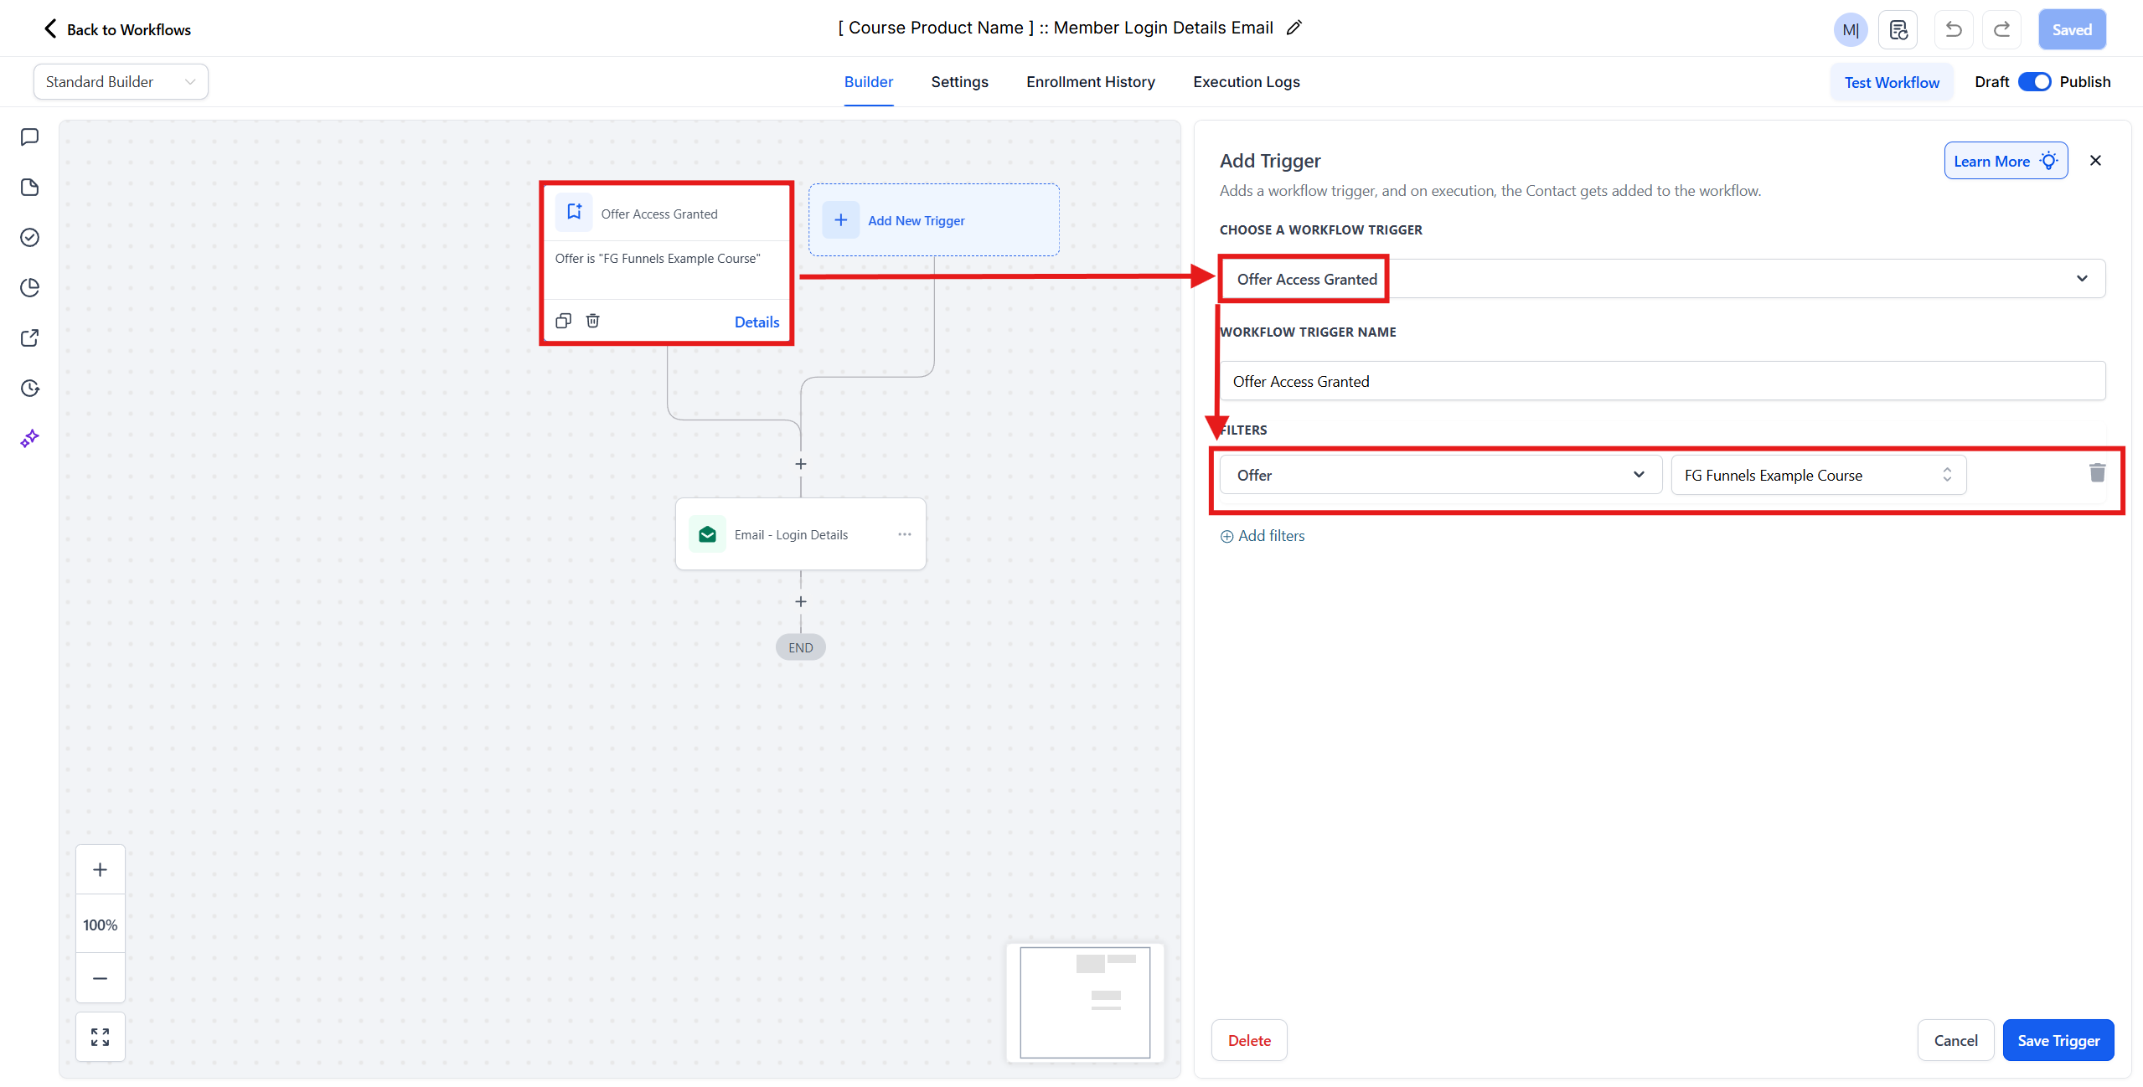The image size is (2143, 1087).
Task: Click fit-to-screen icon on canvas
Action: coord(100,1037)
